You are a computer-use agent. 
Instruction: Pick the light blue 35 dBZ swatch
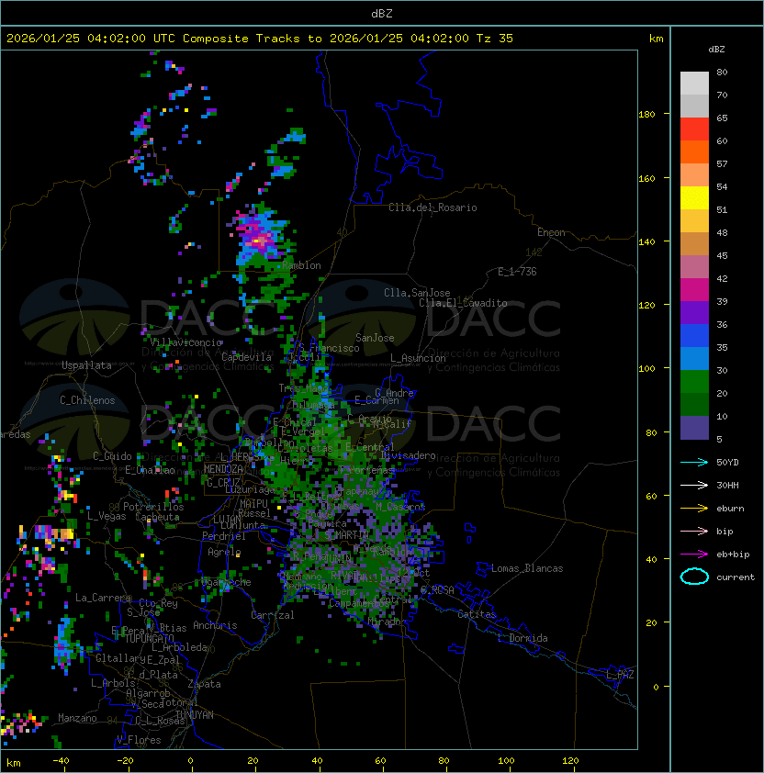694,358
